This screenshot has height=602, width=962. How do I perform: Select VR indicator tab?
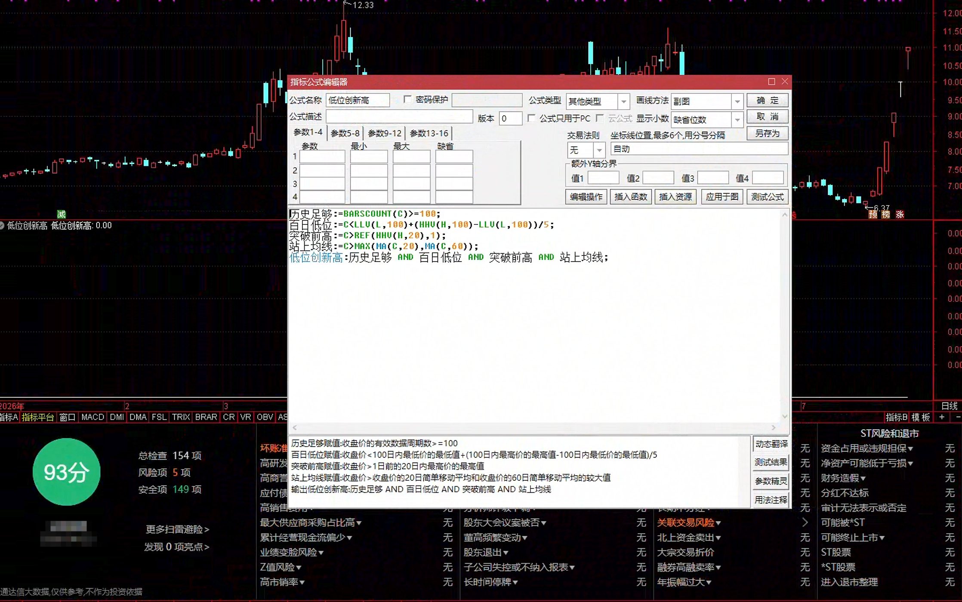(x=245, y=417)
